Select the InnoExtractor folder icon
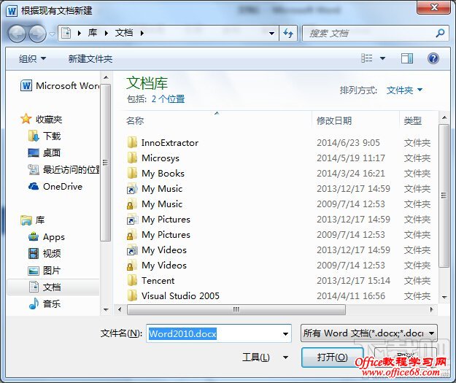 click(132, 142)
